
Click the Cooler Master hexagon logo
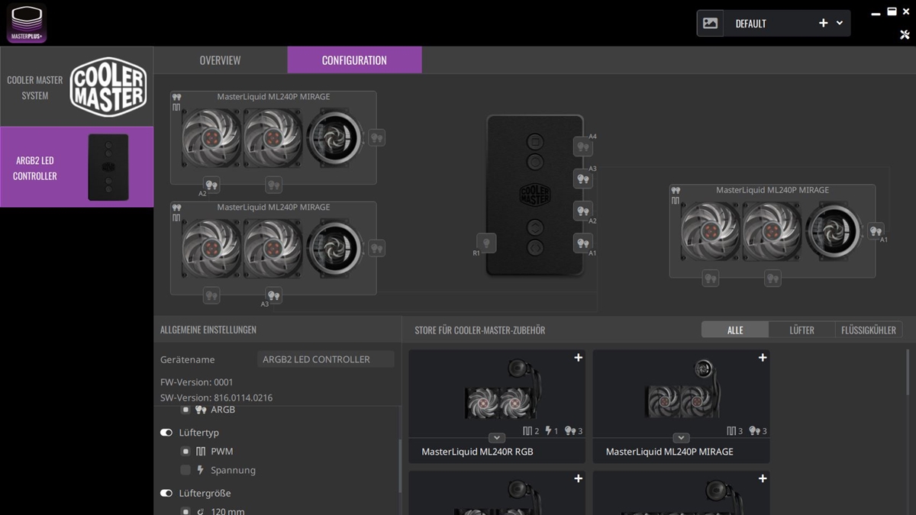pyautogui.click(x=108, y=87)
